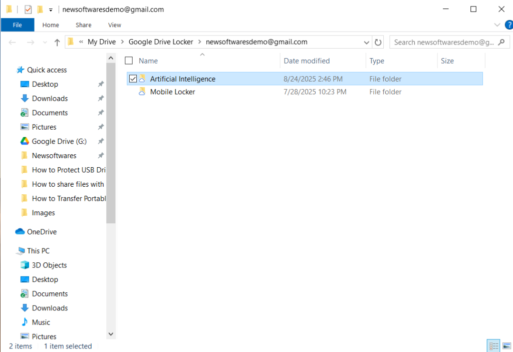Open Music under This PC
Image resolution: width=513 pixels, height=352 pixels.
(x=41, y=322)
